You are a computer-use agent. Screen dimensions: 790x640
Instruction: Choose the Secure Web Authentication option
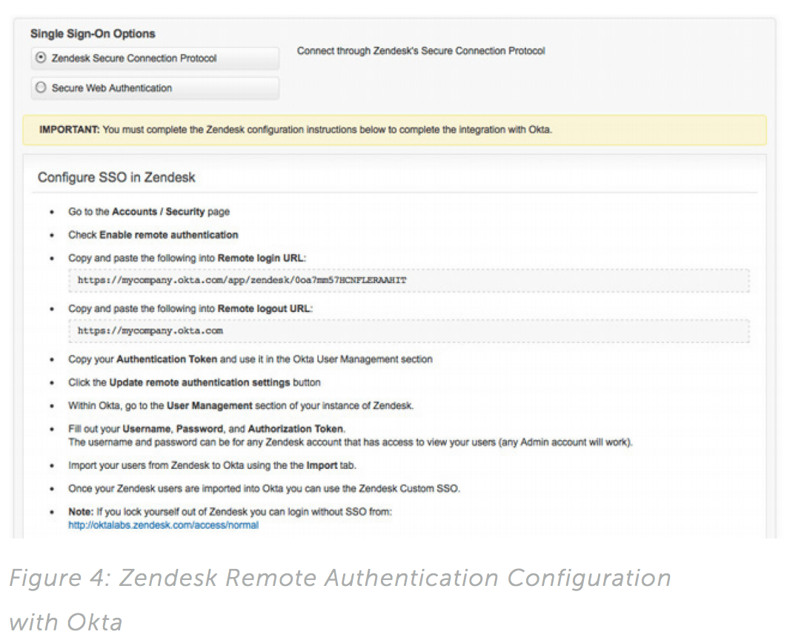click(41, 88)
